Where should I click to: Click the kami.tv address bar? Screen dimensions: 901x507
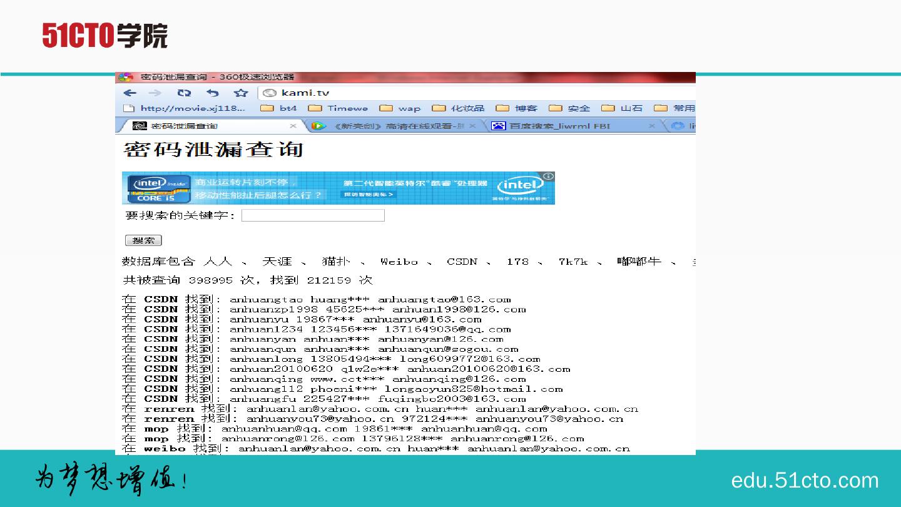477,93
